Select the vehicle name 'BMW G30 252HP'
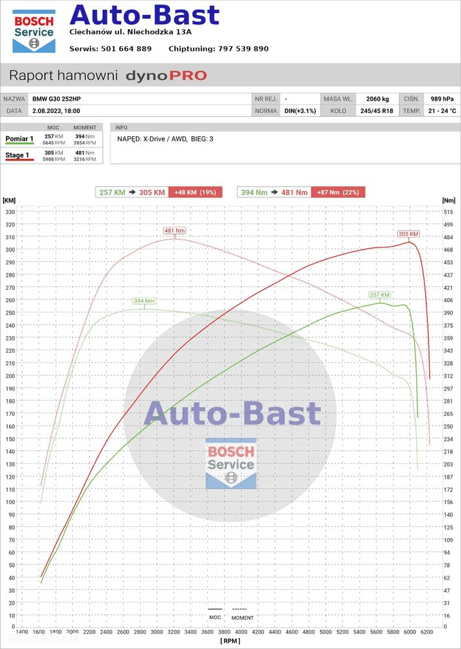The height and width of the screenshot is (649, 461). coord(57,99)
